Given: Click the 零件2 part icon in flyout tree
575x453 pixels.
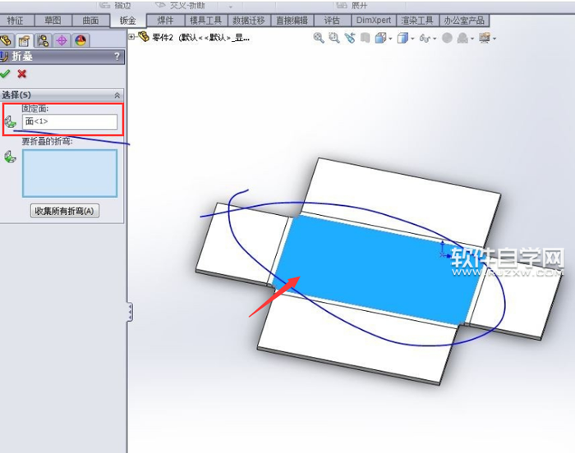Looking at the screenshot, I should (x=144, y=37).
